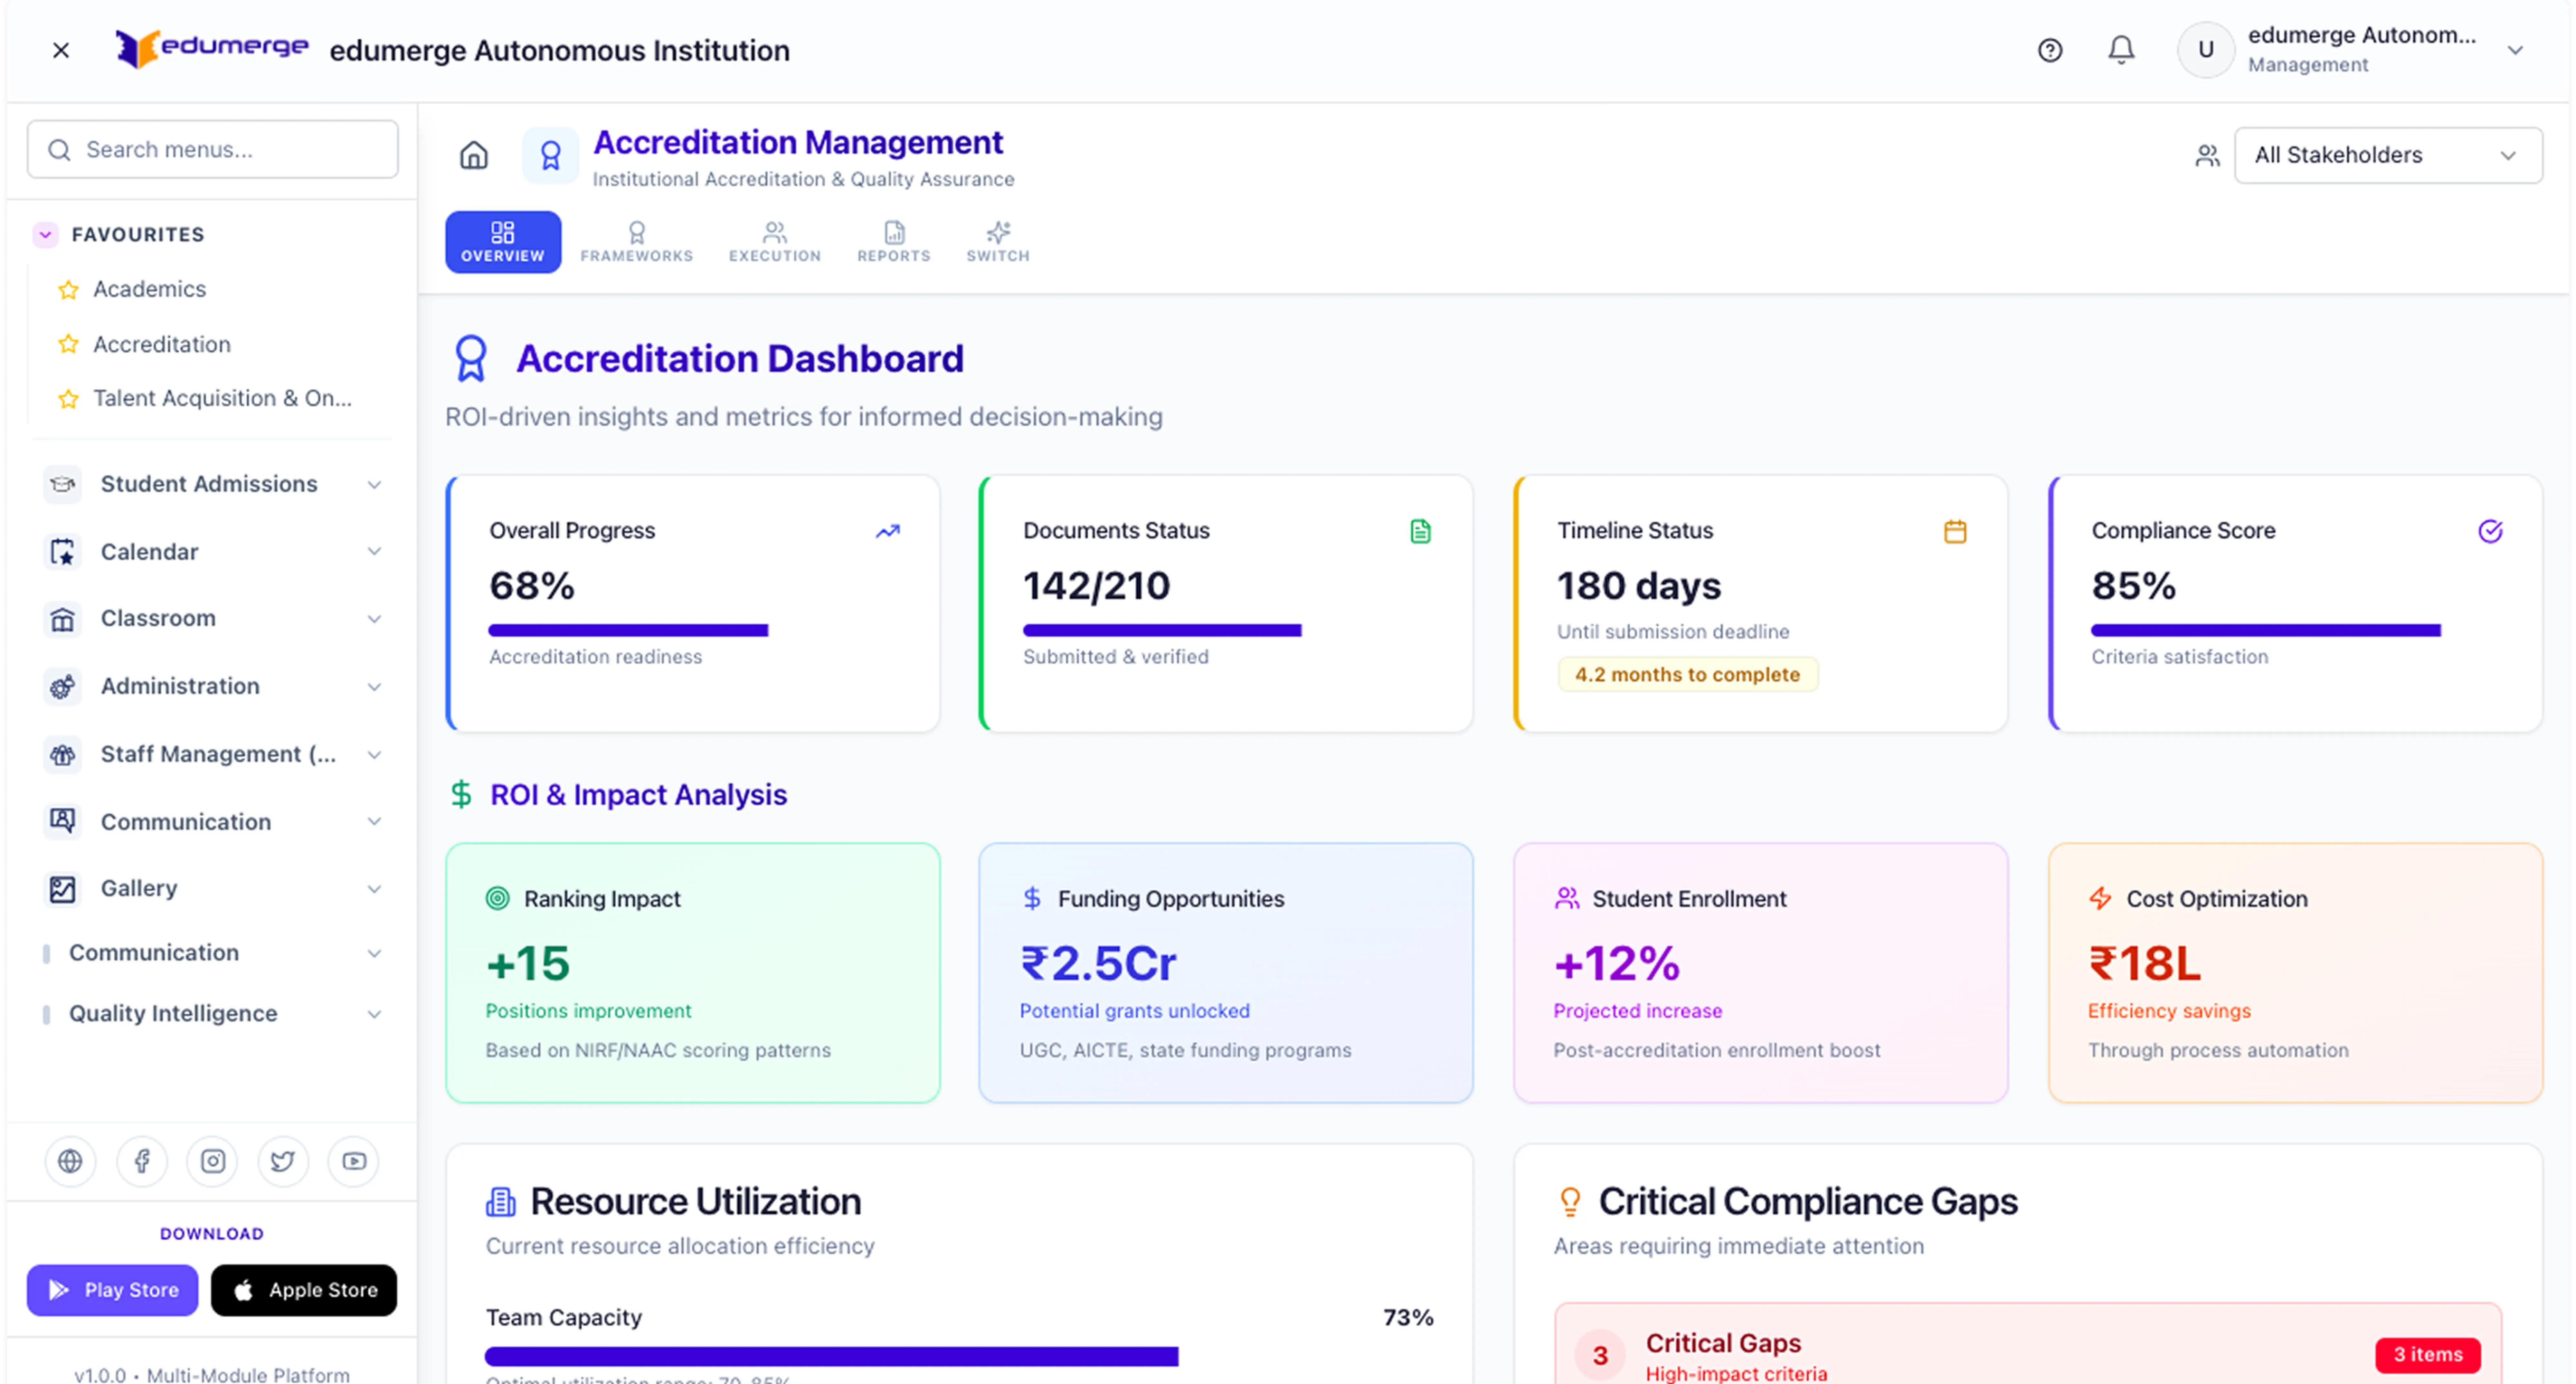This screenshot has width=2576, height=1384.
Task: Open the Switch tab
Action: [x=998, y=242]
